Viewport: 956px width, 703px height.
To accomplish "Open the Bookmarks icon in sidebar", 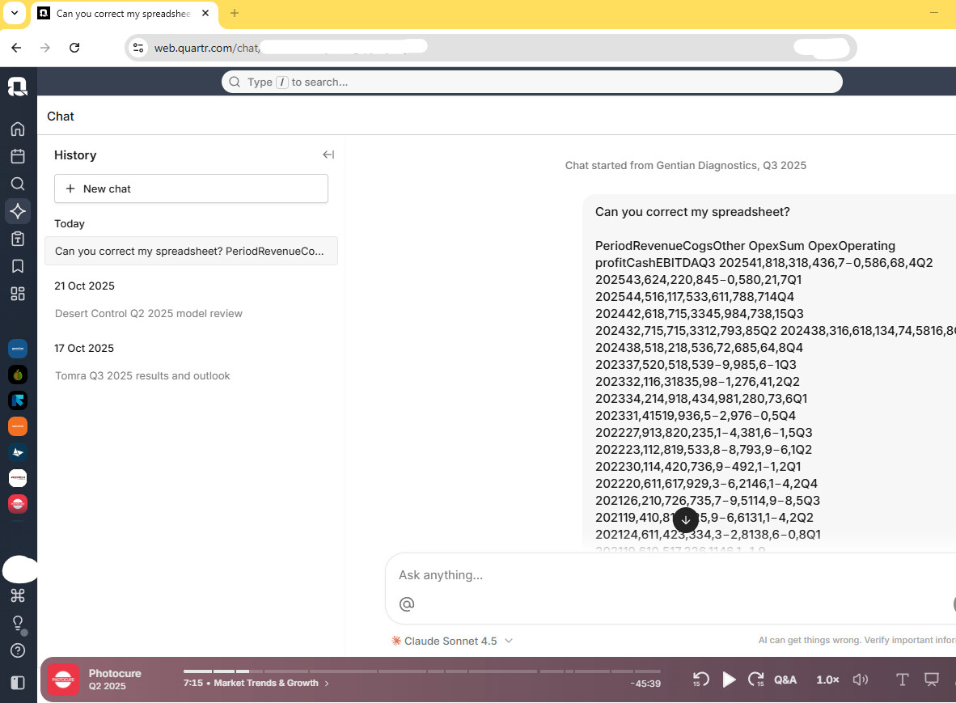I will [x=18, y=266].
